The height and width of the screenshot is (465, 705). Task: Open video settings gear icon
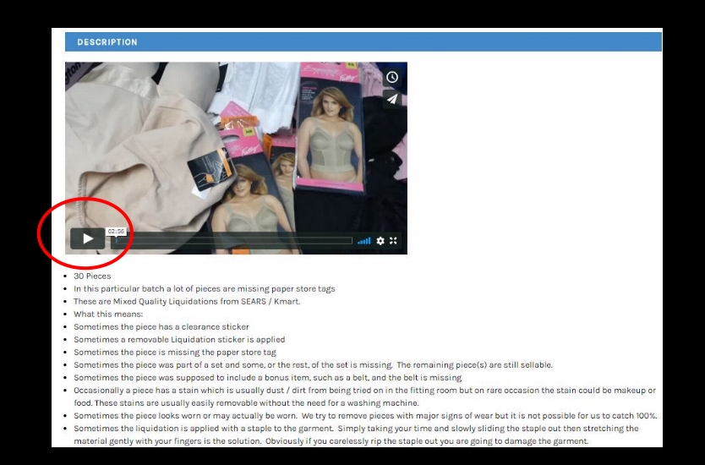(380, 241)
